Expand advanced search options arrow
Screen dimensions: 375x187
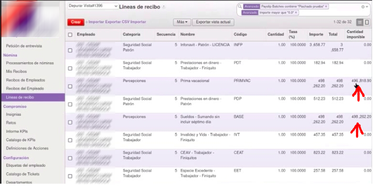tap(367, 7)
